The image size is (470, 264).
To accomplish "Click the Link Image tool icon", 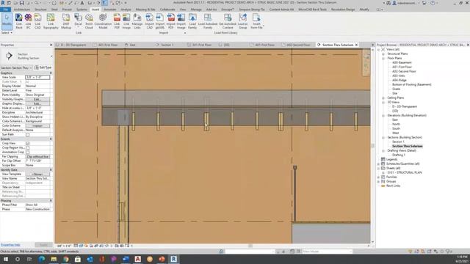I will (126, 18).
